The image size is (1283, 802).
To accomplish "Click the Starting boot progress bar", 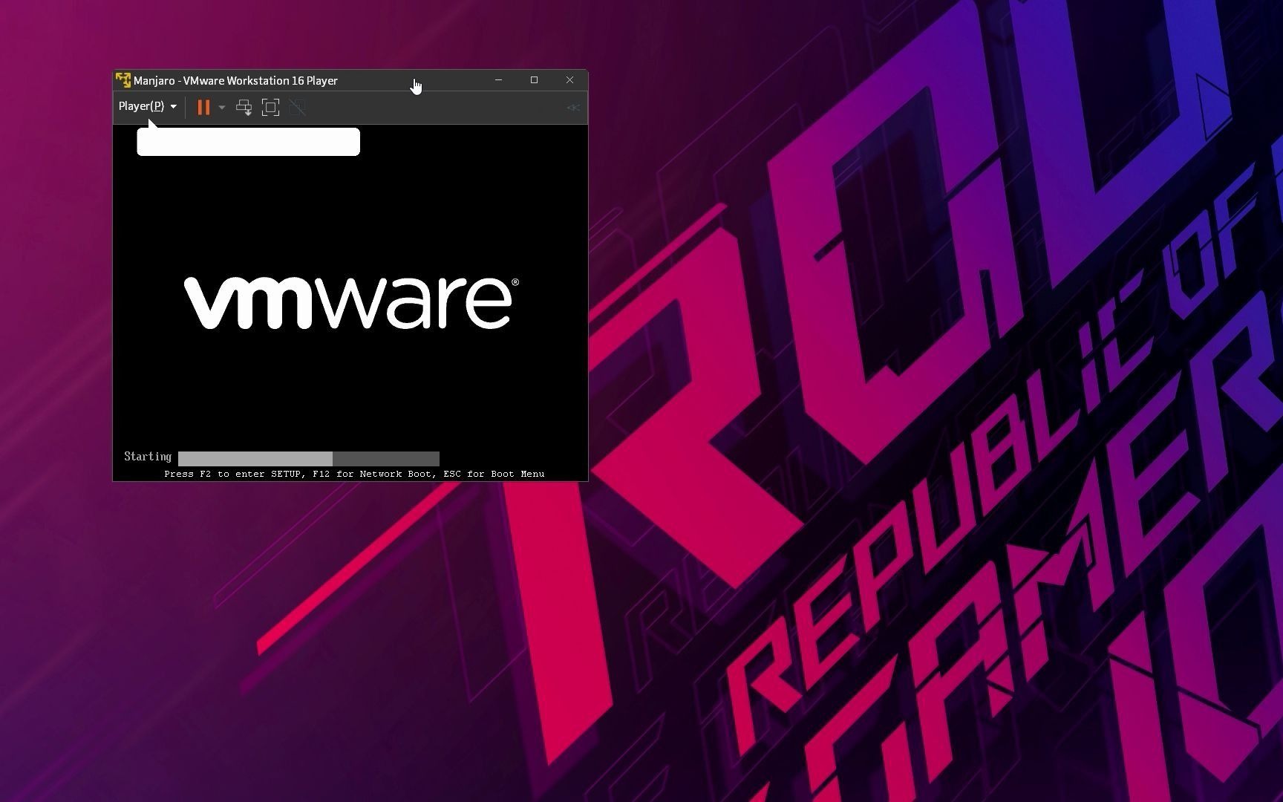I will [309, 458].
